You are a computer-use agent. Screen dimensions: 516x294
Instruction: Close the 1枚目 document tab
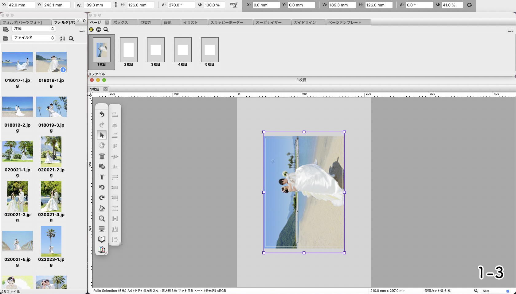point(105,89)
